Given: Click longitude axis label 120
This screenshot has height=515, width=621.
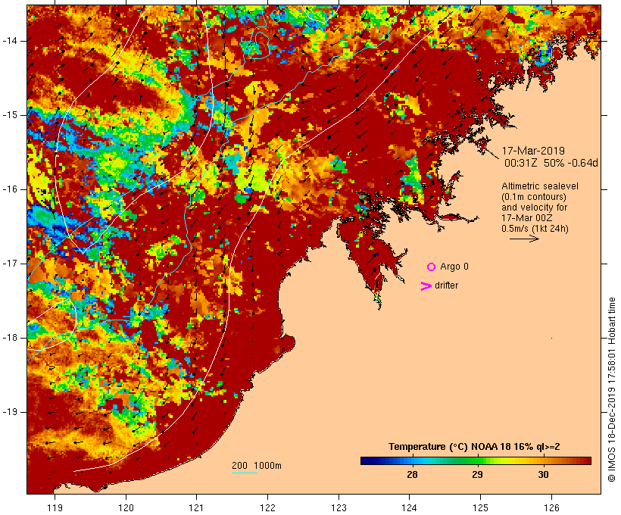Looking at the screenshot, I should pyautogui.click(x=126, y=507).
